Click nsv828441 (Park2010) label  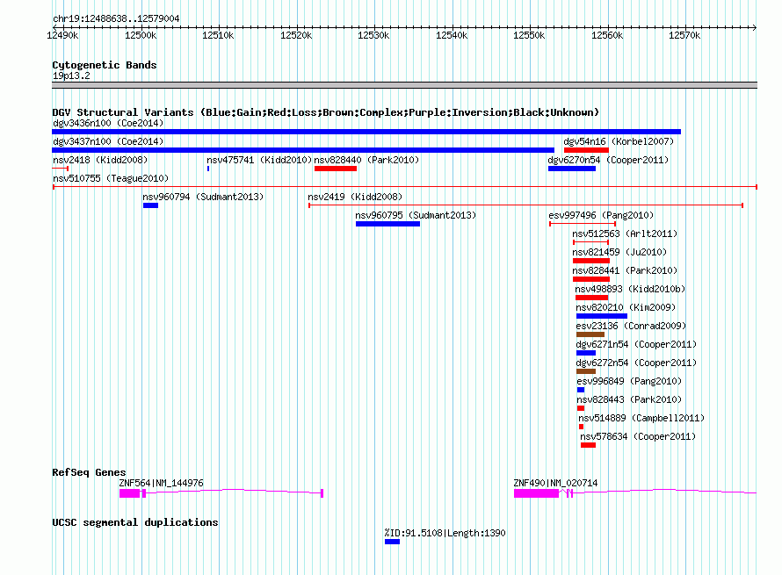coord(625,270)
